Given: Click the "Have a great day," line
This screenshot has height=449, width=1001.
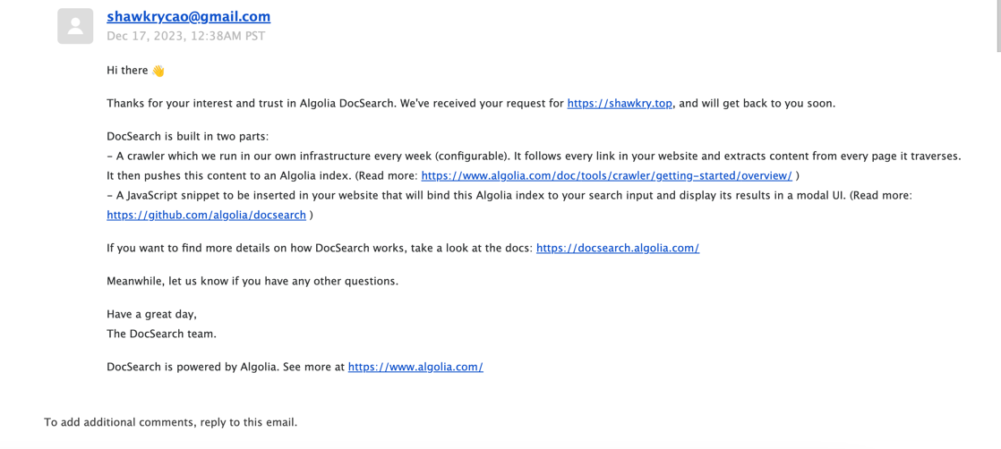Looking at the screenshot, I should click(x=152, y=315).
